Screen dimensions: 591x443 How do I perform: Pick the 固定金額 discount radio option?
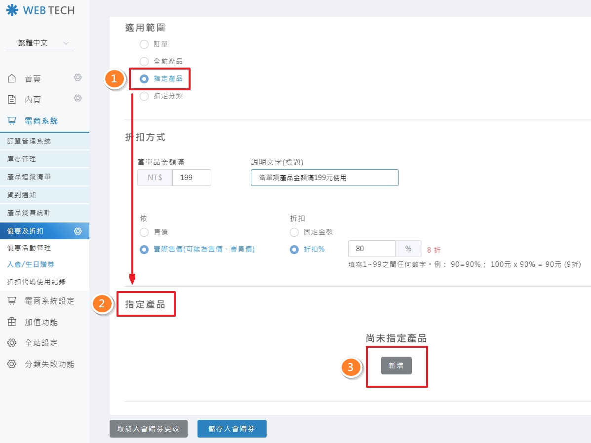click(x=294, y=232)
